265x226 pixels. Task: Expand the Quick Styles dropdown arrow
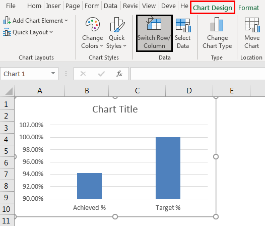[125, 46]
